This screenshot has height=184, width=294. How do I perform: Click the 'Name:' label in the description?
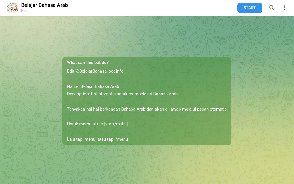73,86
